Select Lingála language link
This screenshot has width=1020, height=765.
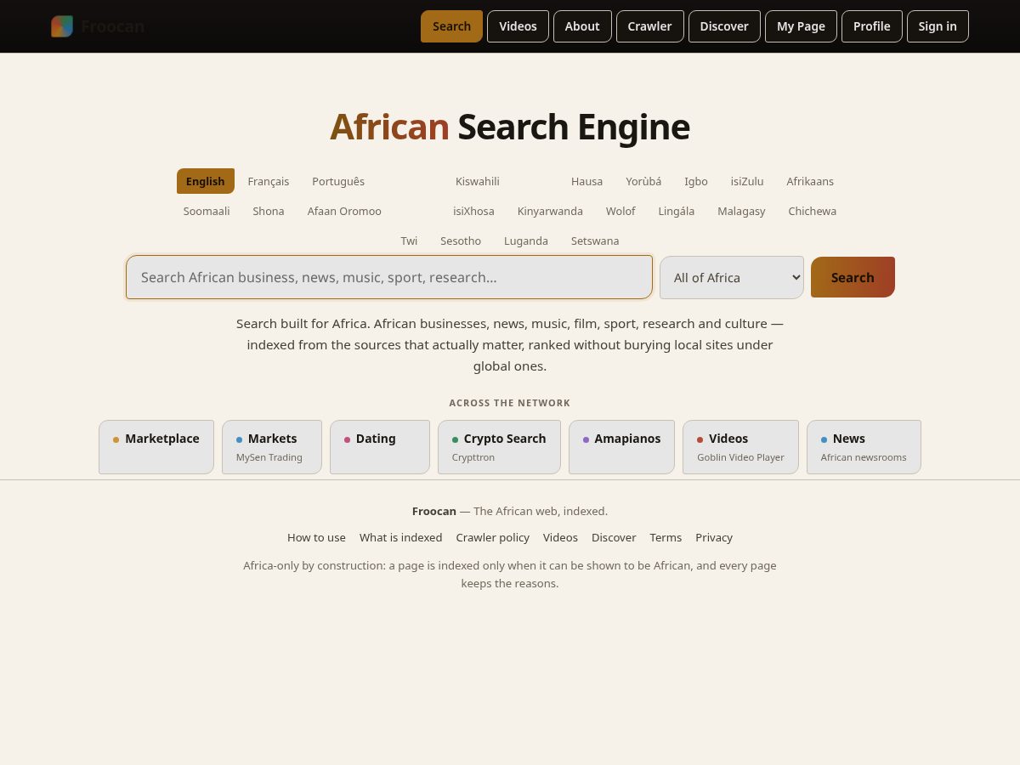click(677, 211)
